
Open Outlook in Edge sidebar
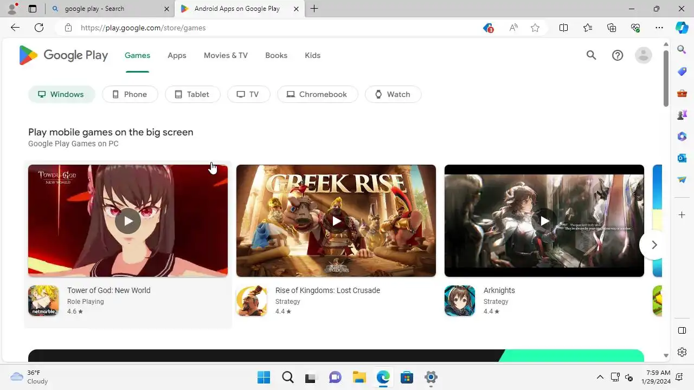682,158
